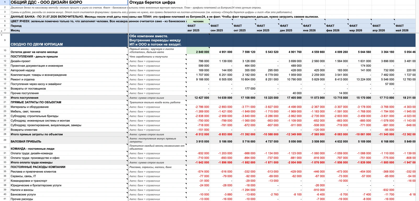
Task: Select the 'дек 2025' month header
Action: [x=291, y=30]
